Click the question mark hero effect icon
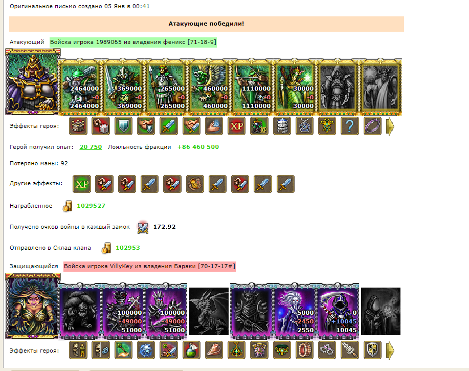 pos(350,126)
